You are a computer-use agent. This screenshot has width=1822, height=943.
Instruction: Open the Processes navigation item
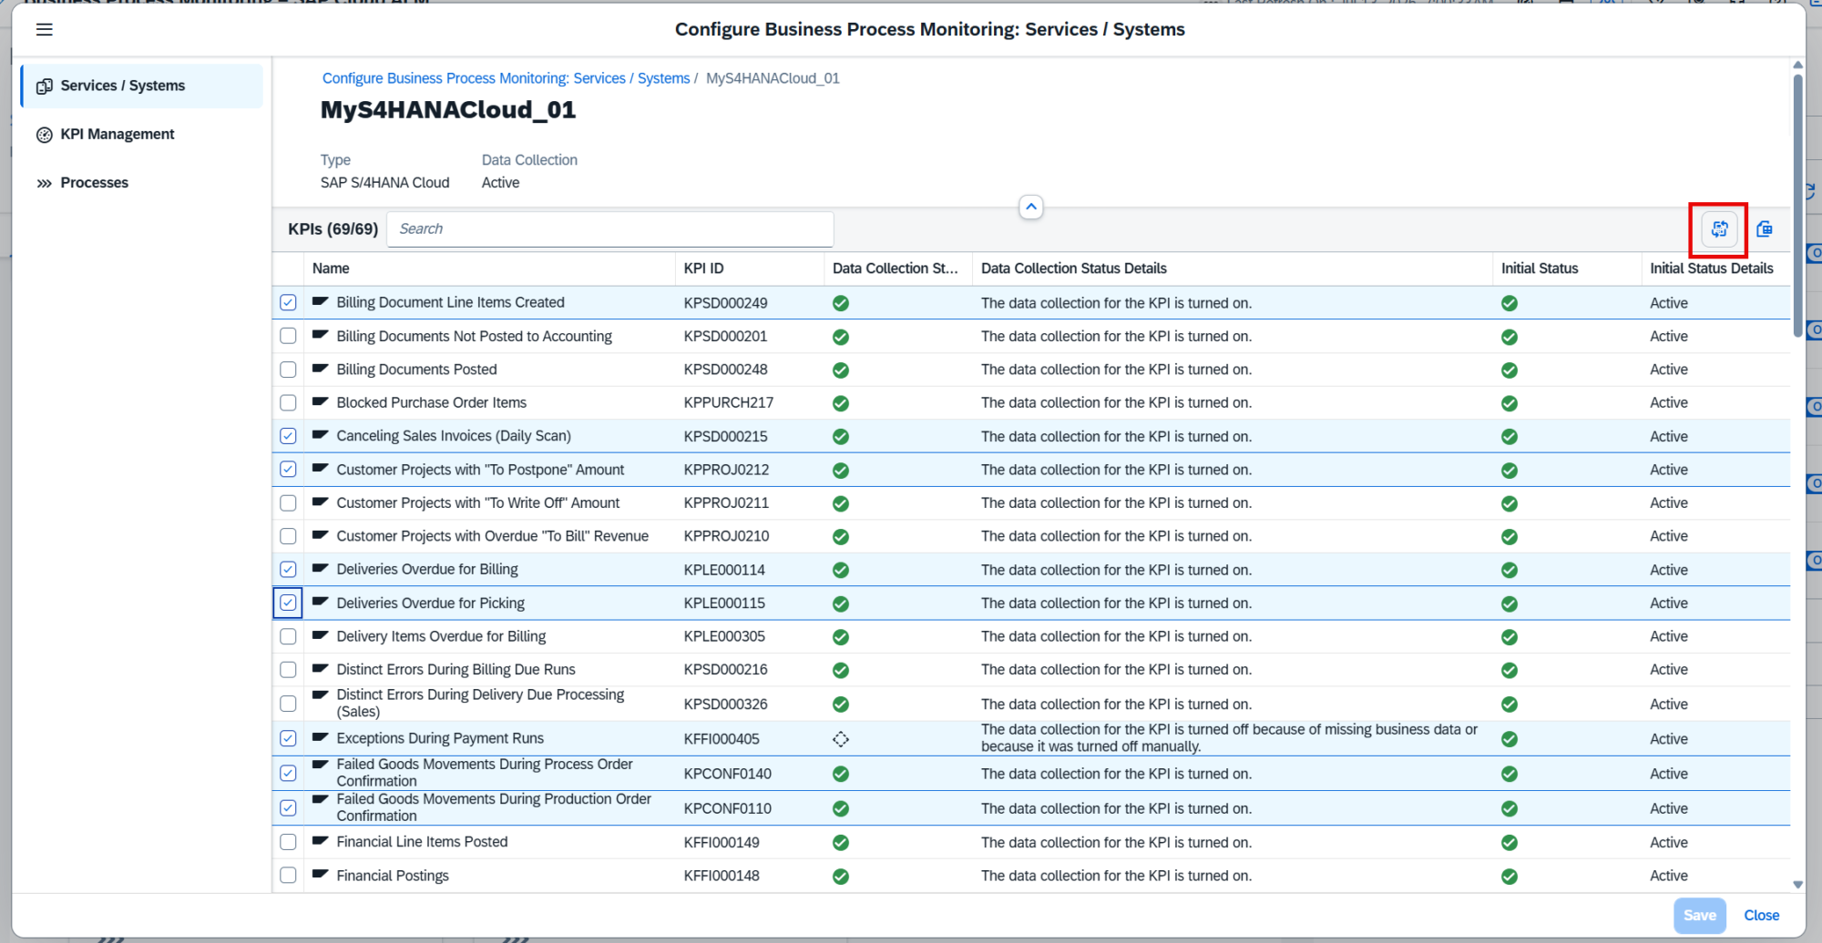coord(142,183)
